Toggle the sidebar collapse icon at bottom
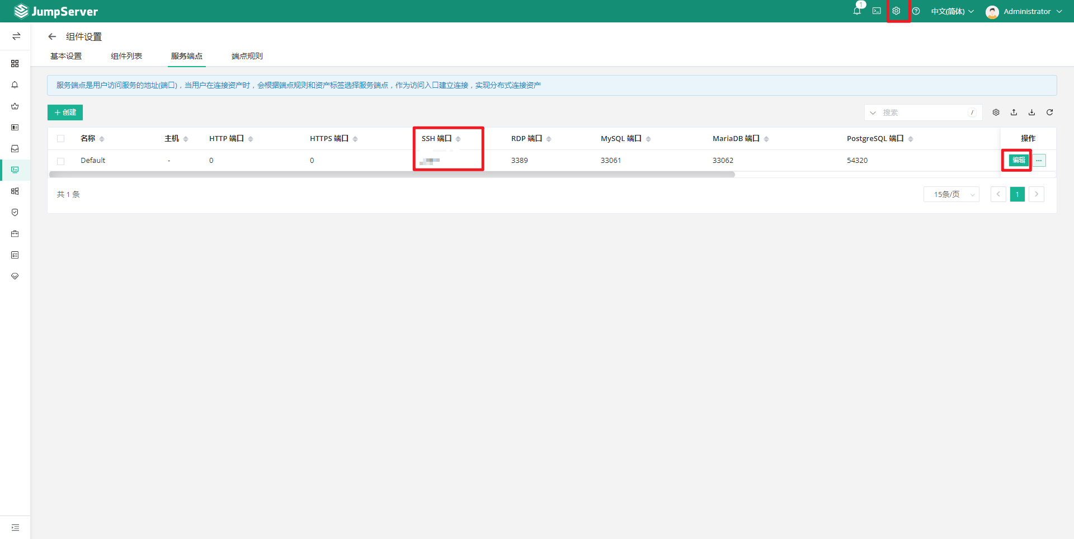The height and width of the screenshot is (539, 1074). (15, 527)
